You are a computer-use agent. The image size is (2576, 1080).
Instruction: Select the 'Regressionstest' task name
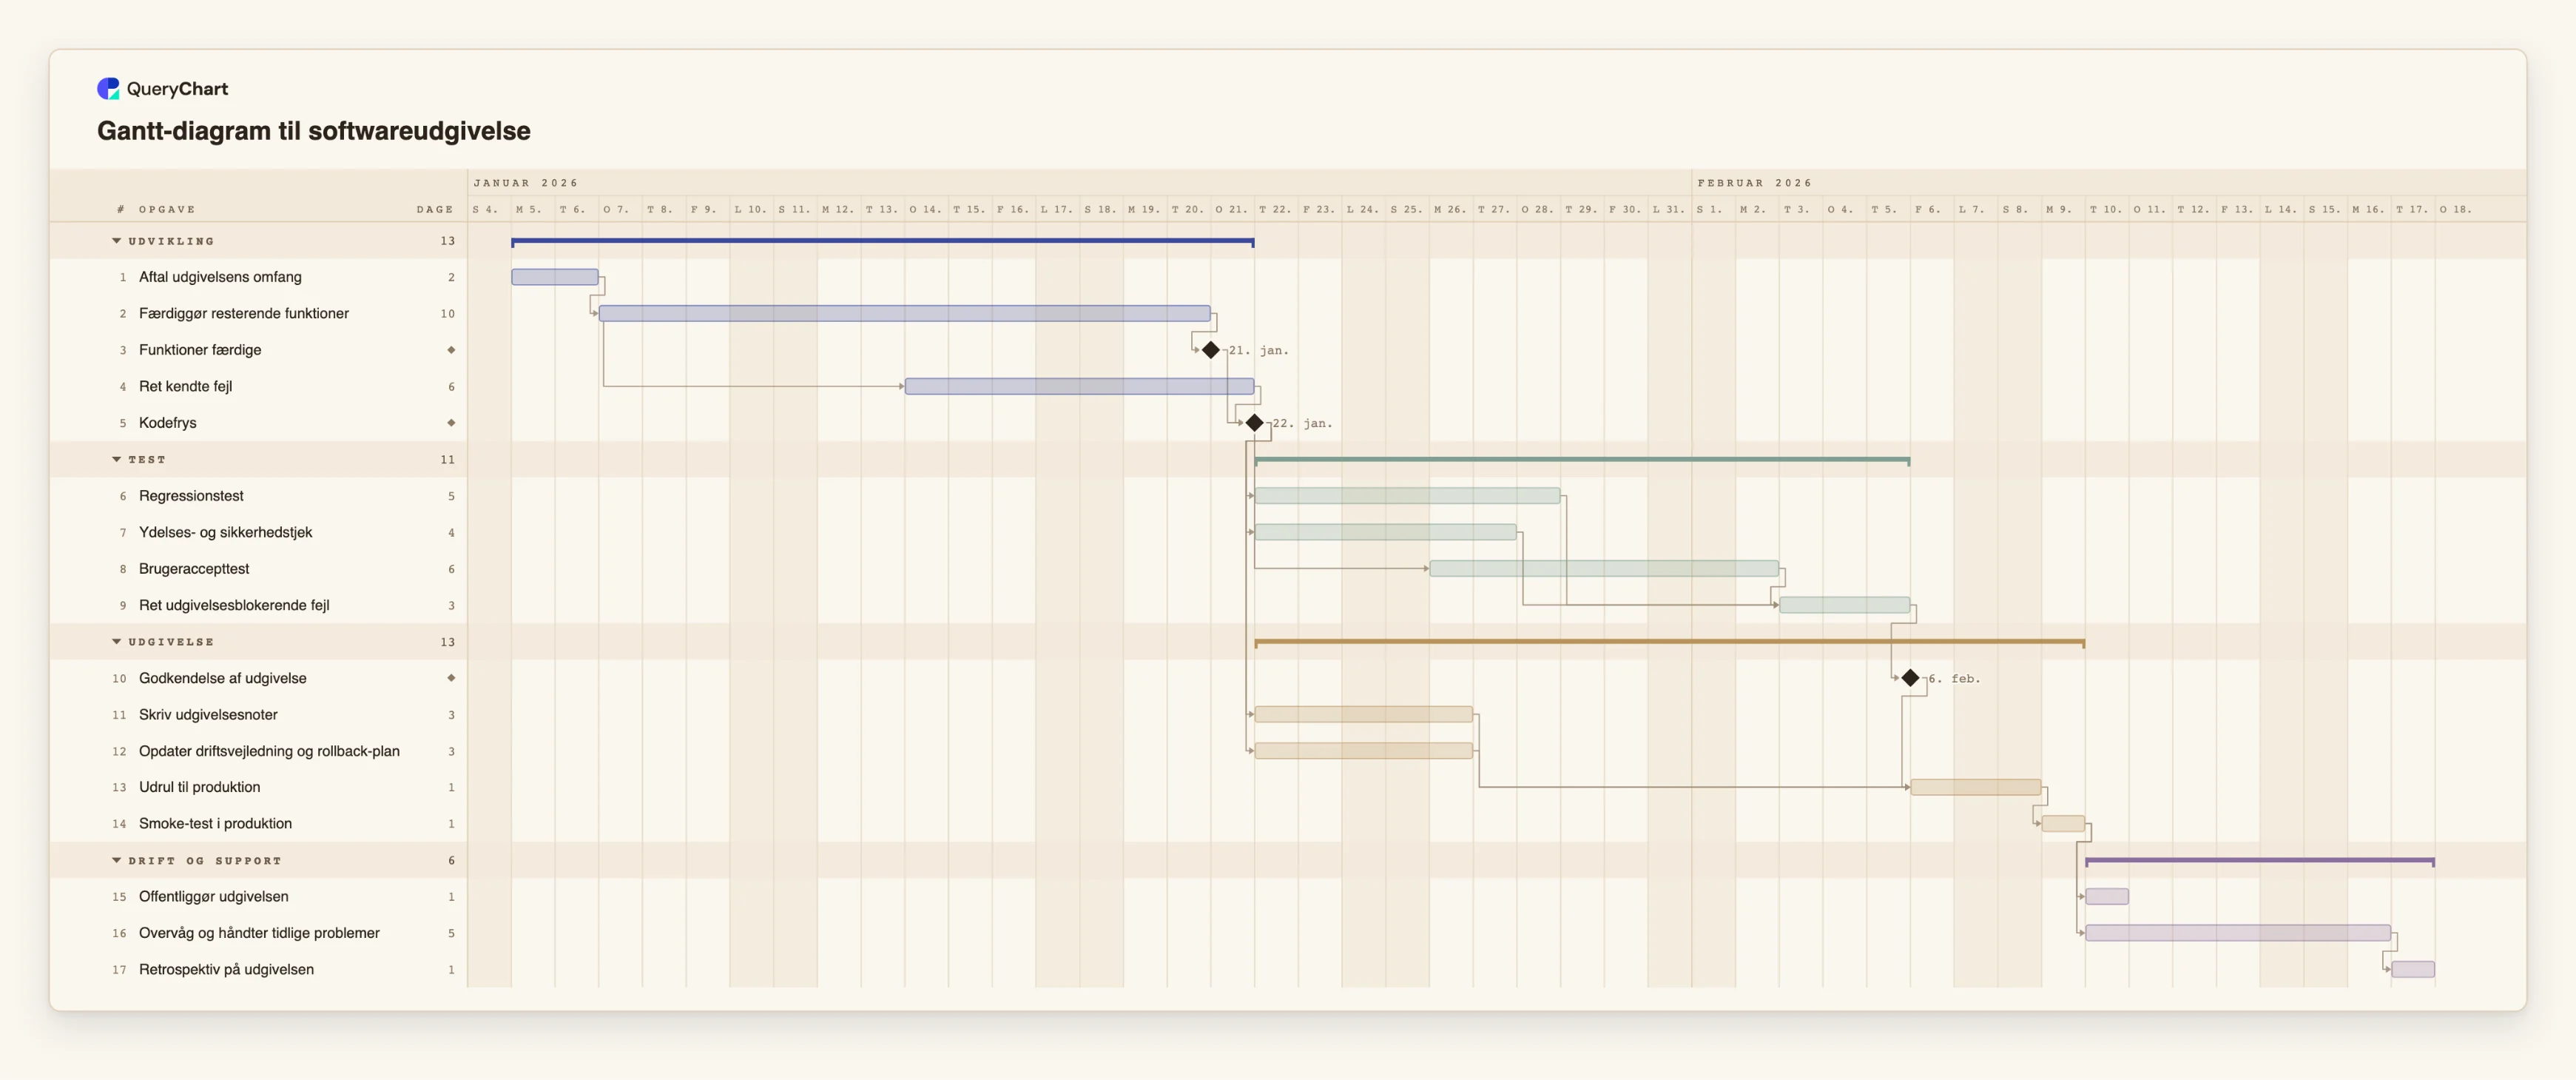[191, 497]
